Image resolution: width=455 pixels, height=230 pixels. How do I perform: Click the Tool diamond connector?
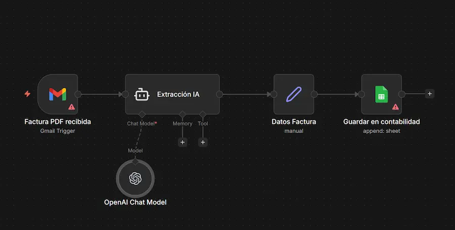tap(203, 114)
